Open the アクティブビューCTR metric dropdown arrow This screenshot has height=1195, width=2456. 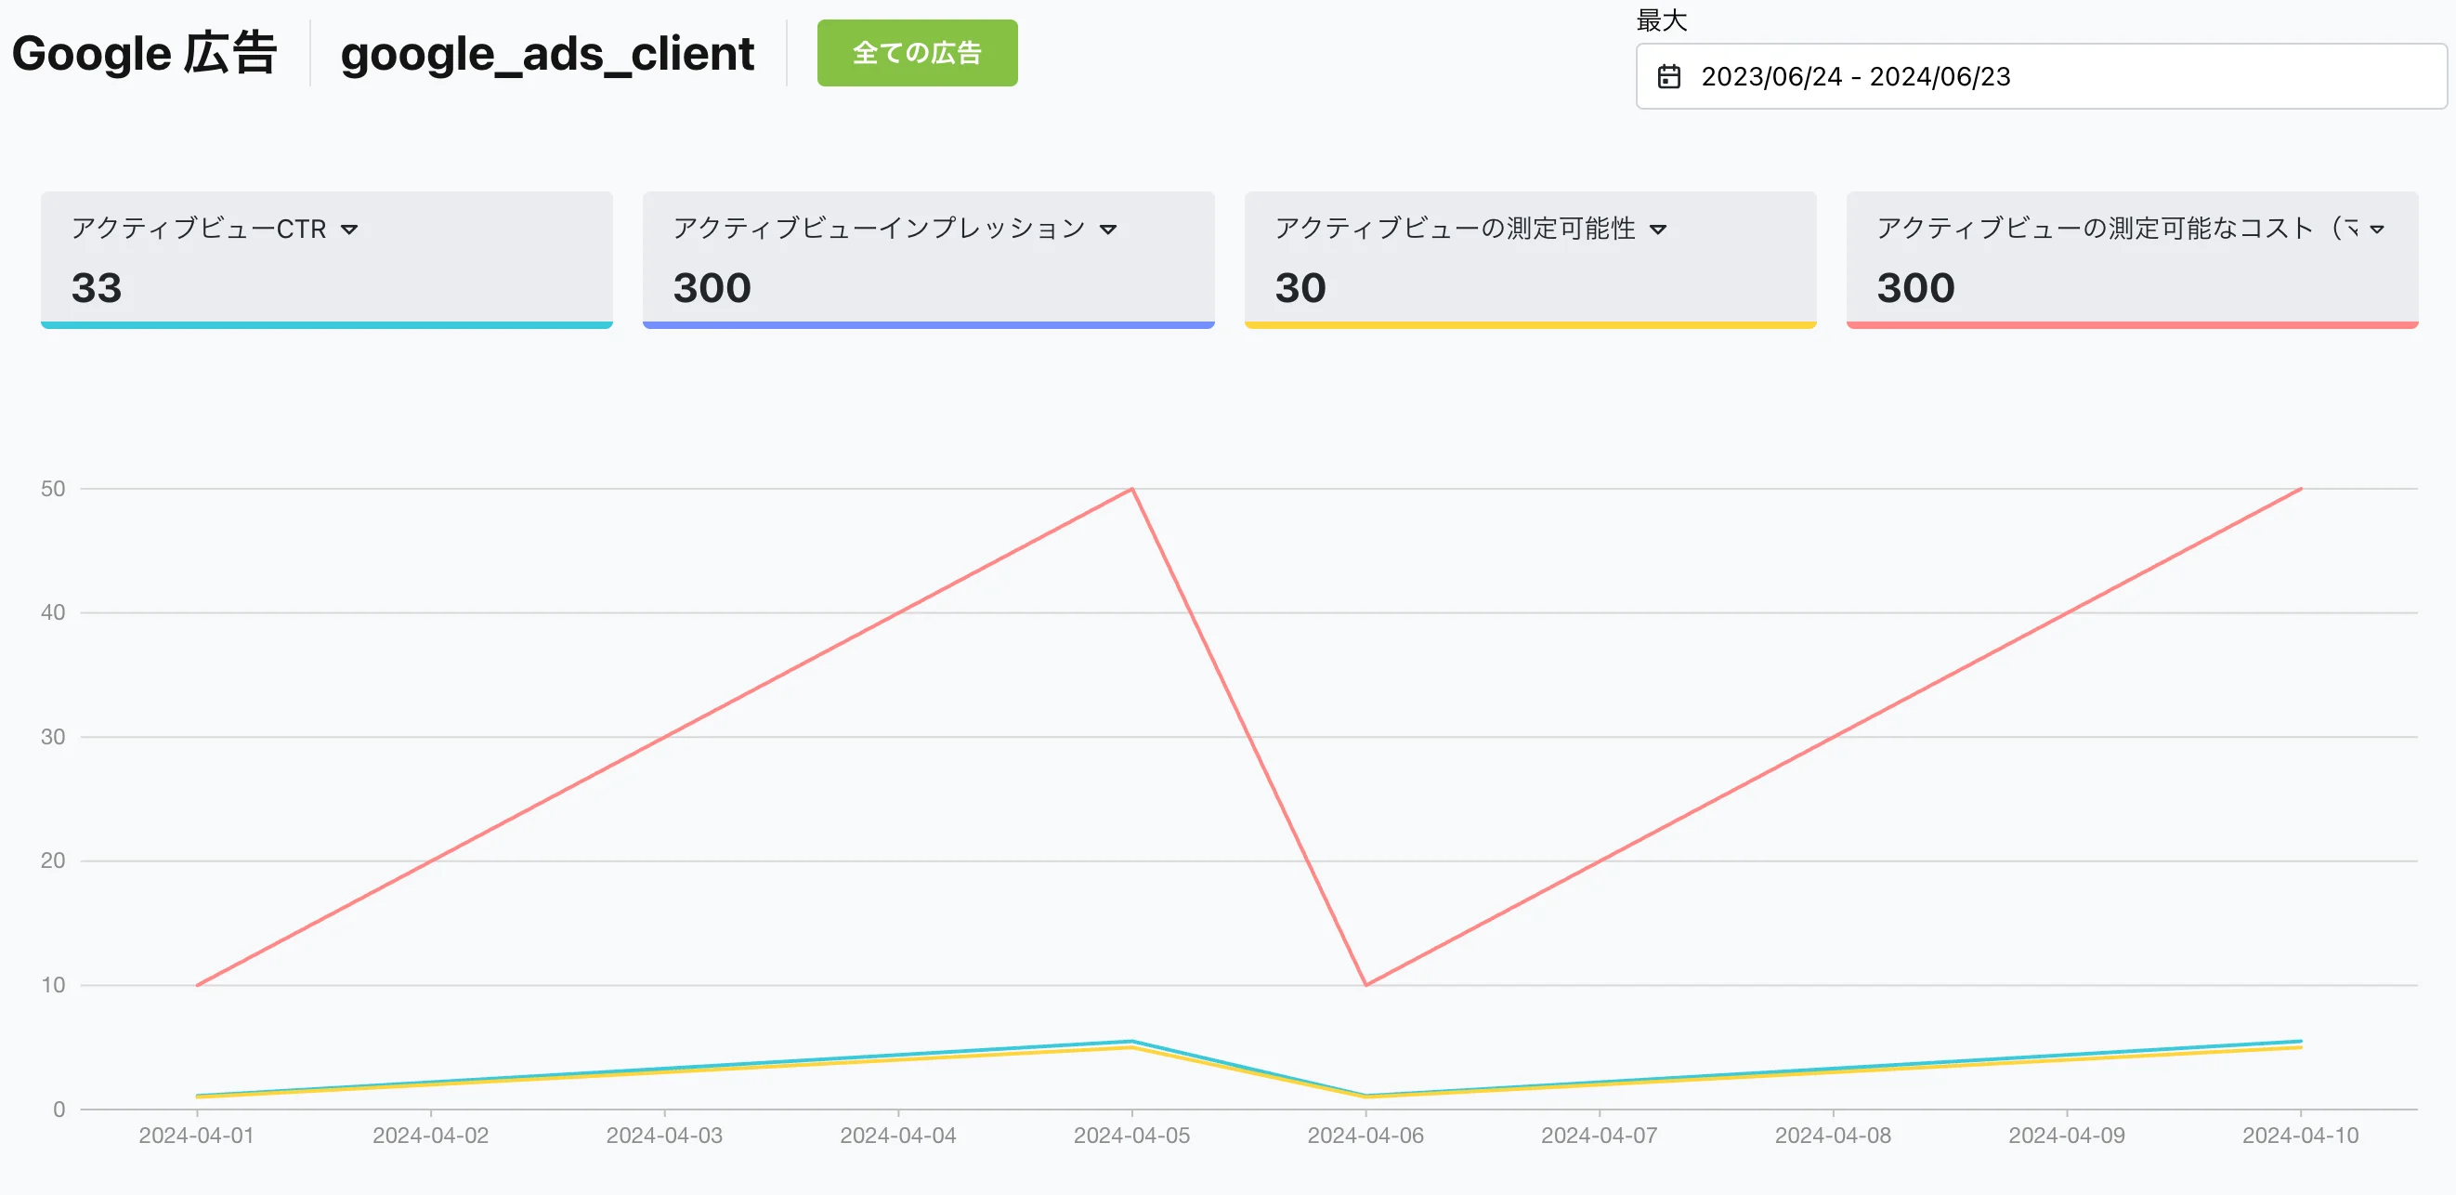(x=350, y=230)
